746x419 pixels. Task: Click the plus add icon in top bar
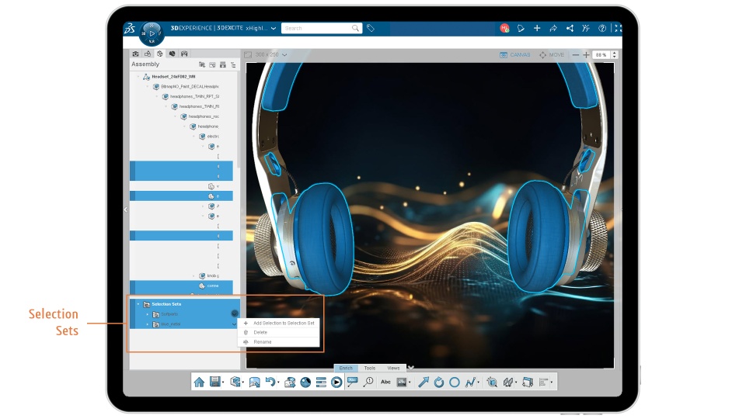tap(537, 29)
